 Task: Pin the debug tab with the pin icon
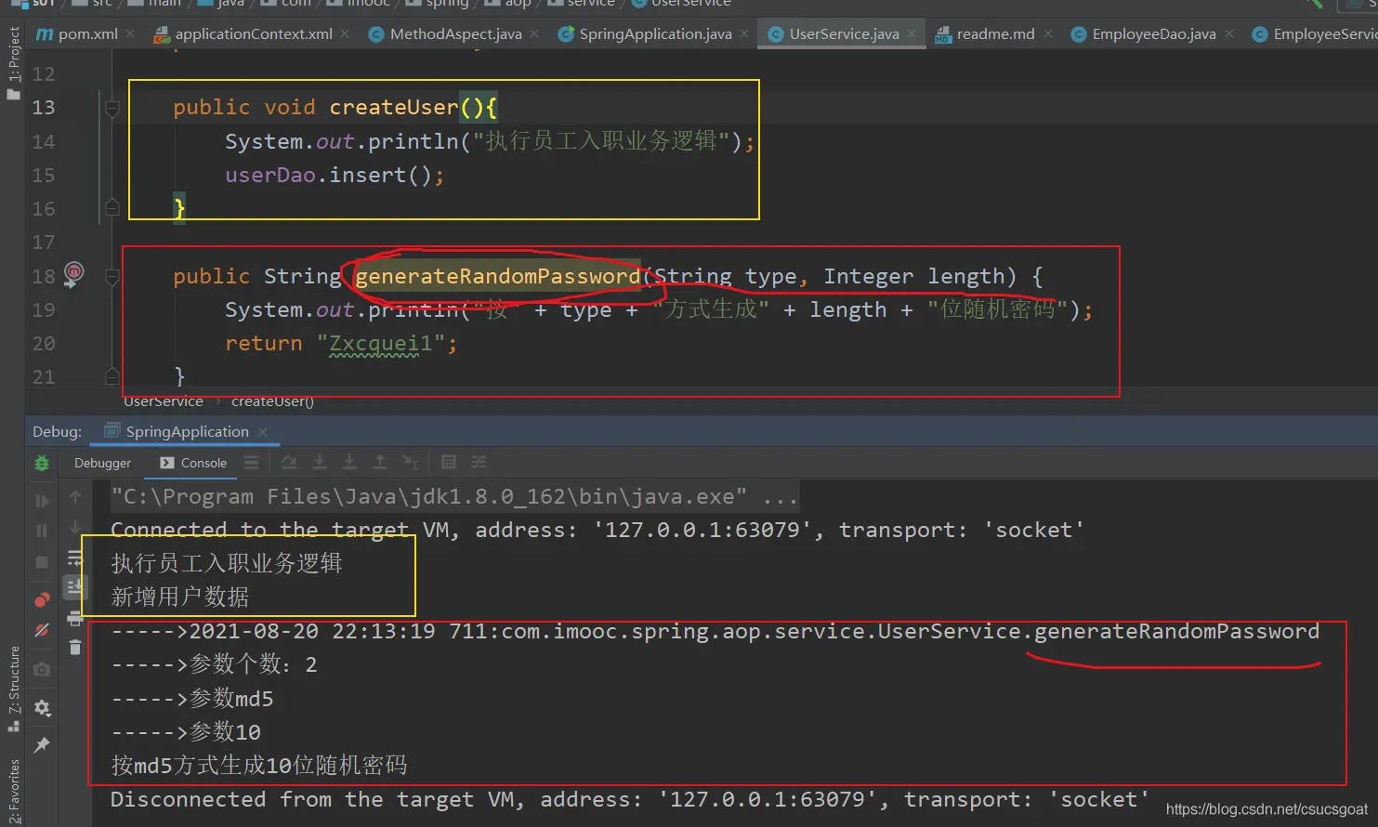42,745
